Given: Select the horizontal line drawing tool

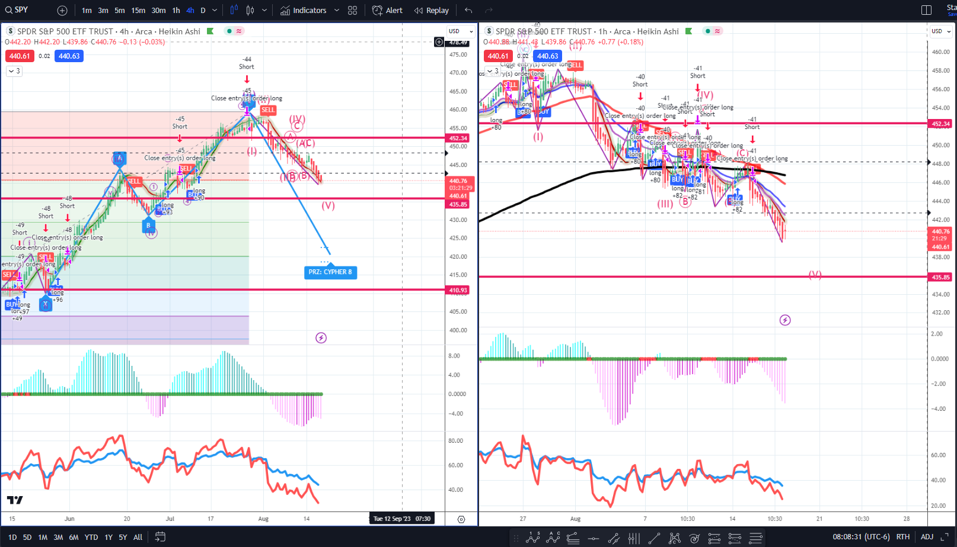Looking at the screenshot, I should click(594, 538).
